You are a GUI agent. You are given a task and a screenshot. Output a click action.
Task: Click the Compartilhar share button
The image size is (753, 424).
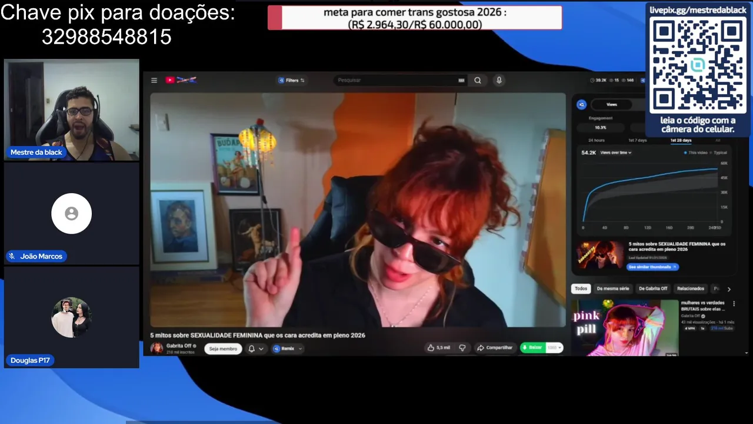click(x=495, y=347)
